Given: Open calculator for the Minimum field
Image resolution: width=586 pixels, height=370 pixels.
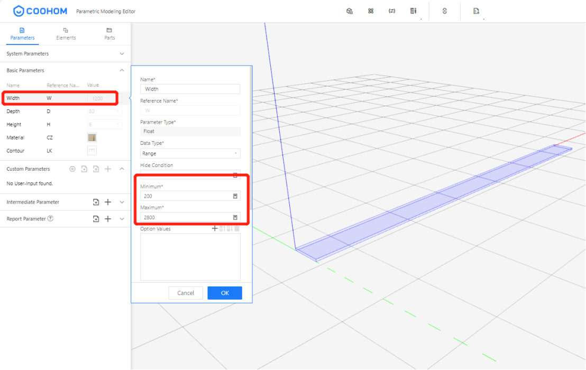Looking at the screenshot, I should coord(235,196).
